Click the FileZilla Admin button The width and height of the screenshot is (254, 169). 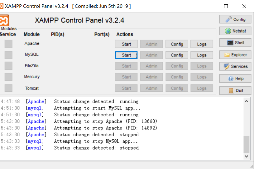151,66
